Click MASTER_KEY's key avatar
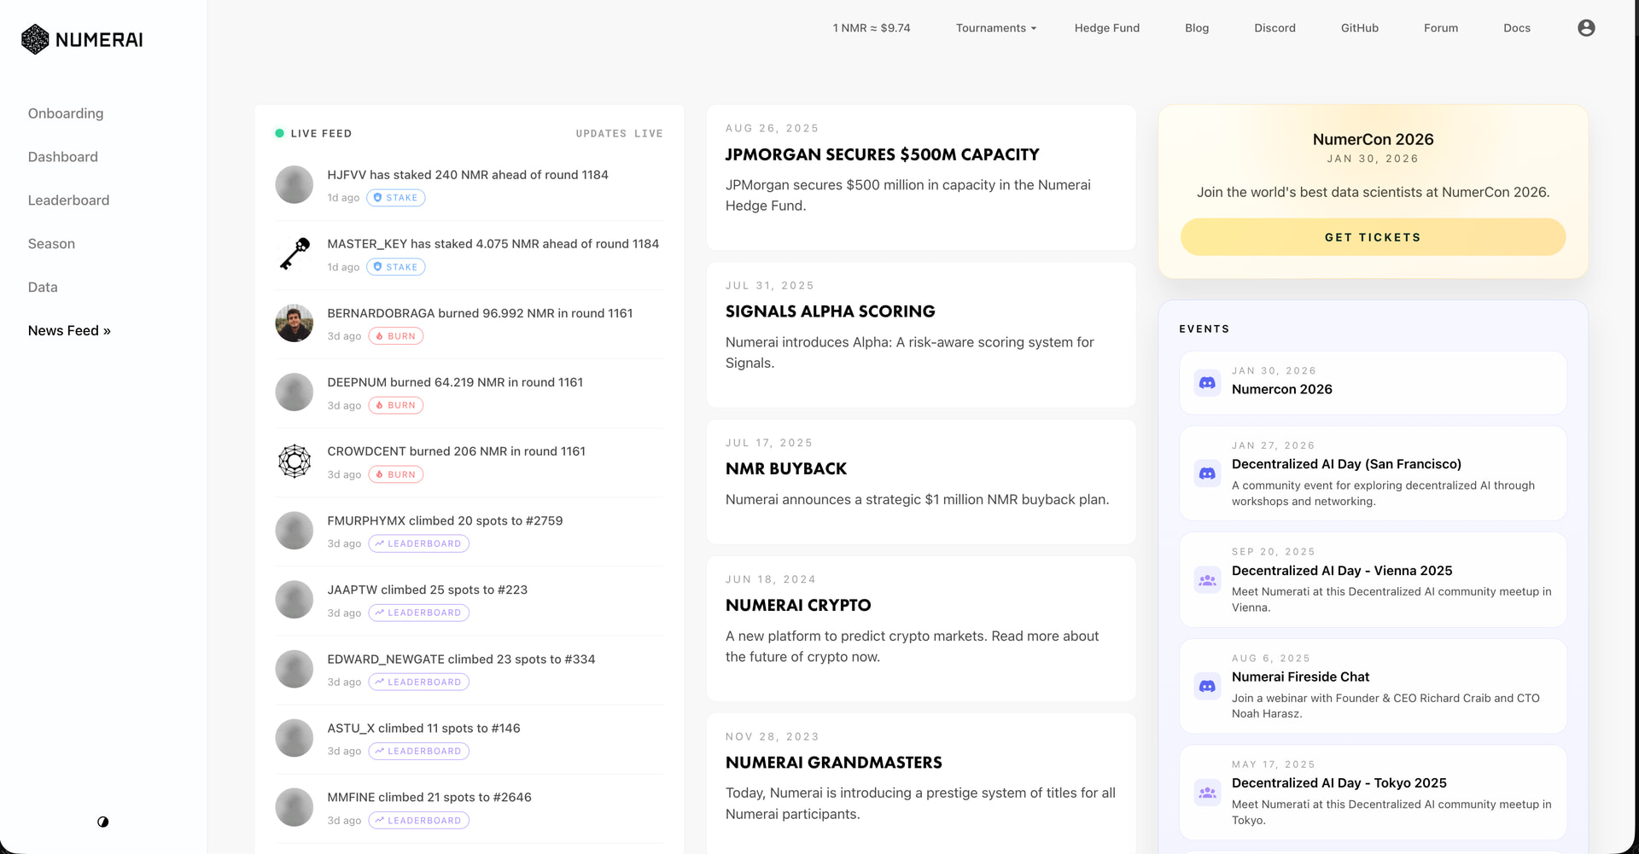 (295, 254)
